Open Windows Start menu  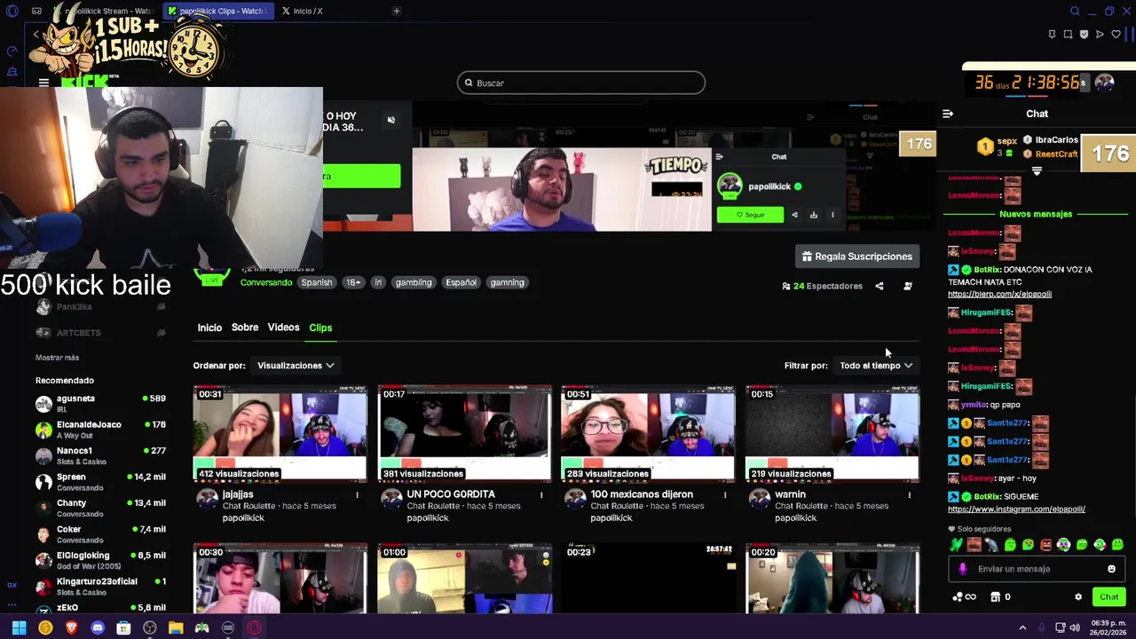(19, 627)
